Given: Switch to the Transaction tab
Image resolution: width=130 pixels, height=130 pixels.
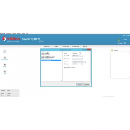Looking at the screenshot, I should 66,47.
